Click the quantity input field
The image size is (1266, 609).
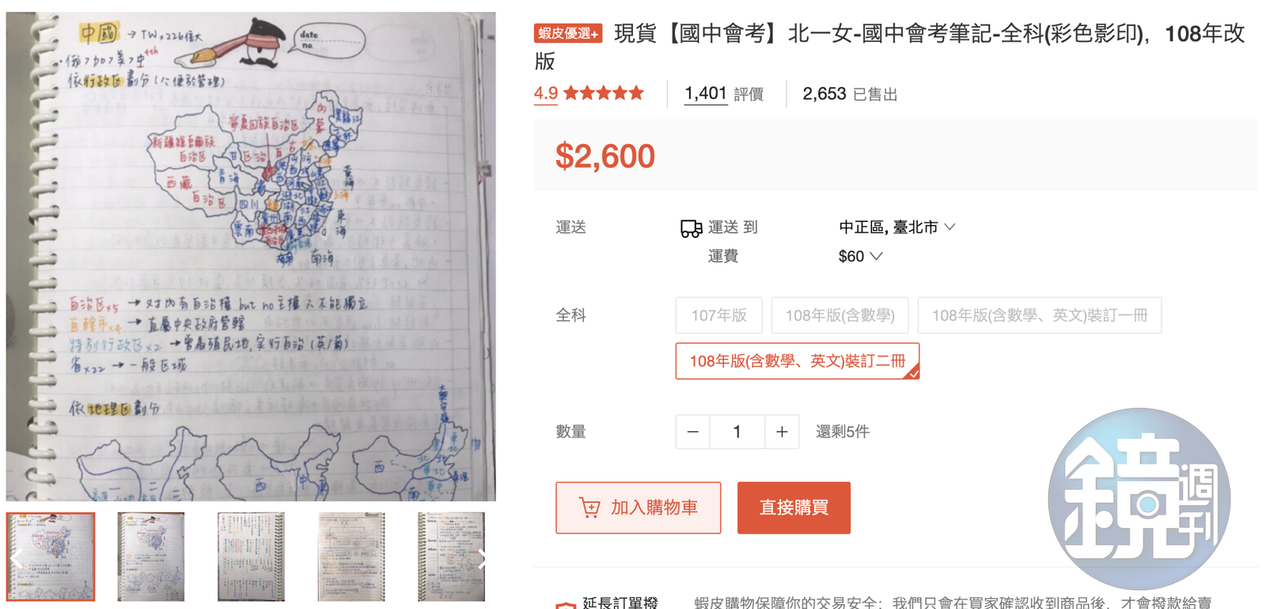[x=737, y=432]
